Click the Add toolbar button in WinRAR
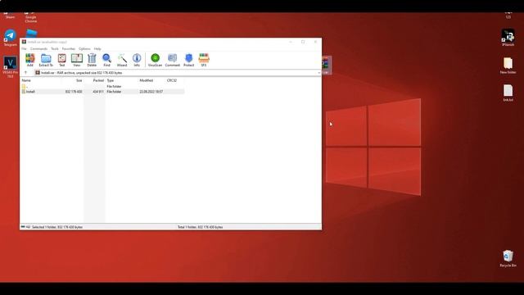The image size is (524, 295). 29,60
